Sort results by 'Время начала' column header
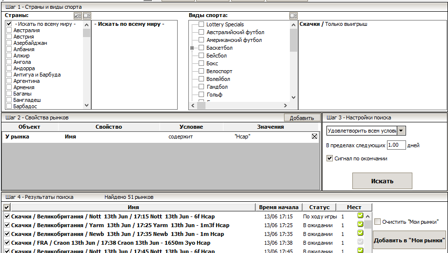 click(x=279, y=207)
